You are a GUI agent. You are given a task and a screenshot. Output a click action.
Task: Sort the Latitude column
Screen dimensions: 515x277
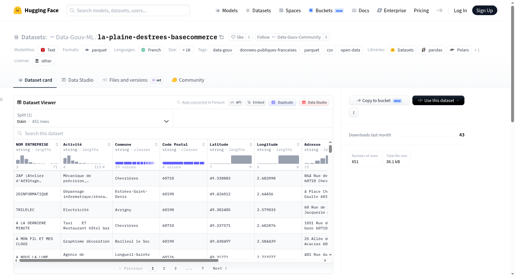251,144
